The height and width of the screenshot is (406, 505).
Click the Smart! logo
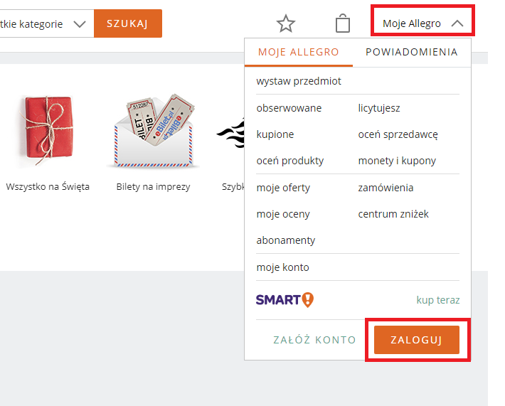pyautogui.click(x=285, y=300)
